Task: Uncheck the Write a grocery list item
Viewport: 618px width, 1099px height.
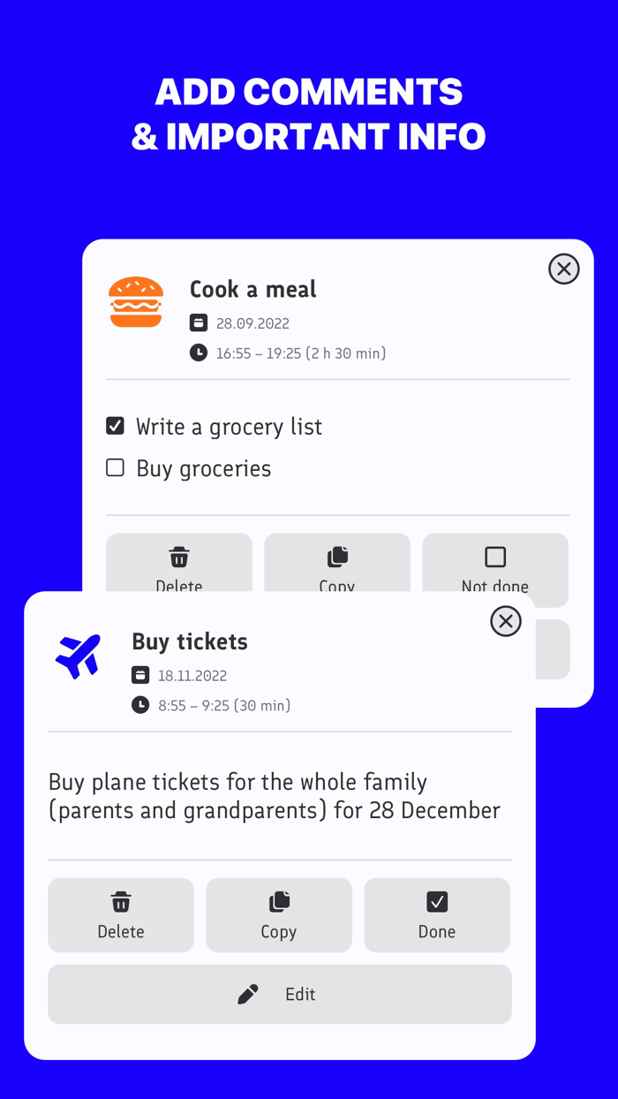Action: click(x=115, y=426)
